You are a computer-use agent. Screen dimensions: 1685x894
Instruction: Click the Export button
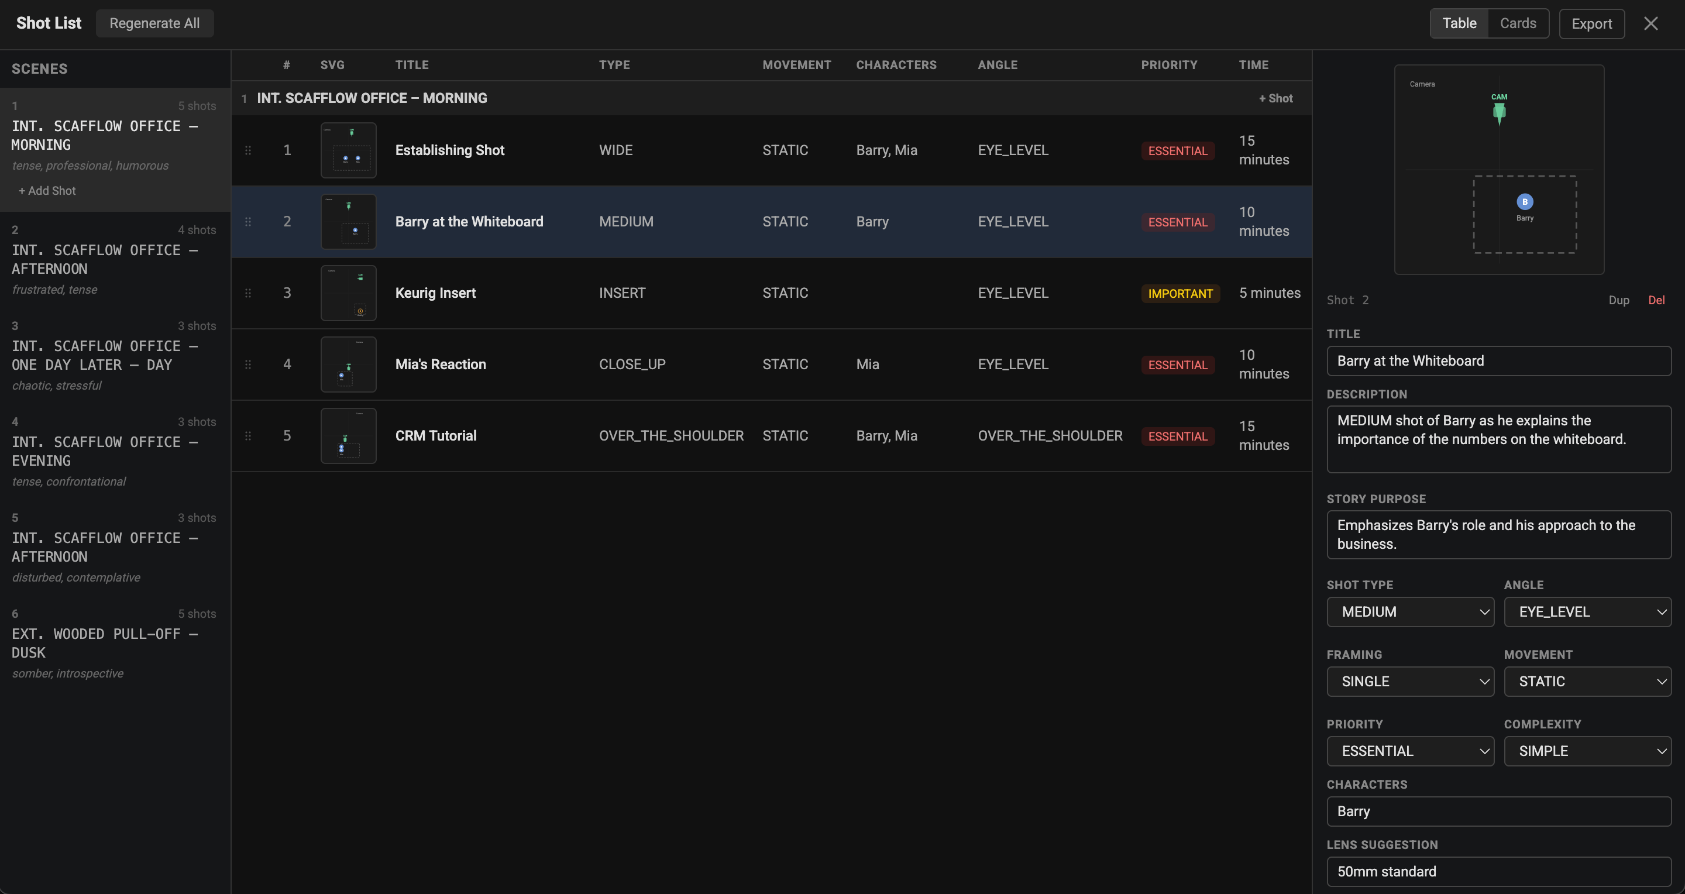1591,23
